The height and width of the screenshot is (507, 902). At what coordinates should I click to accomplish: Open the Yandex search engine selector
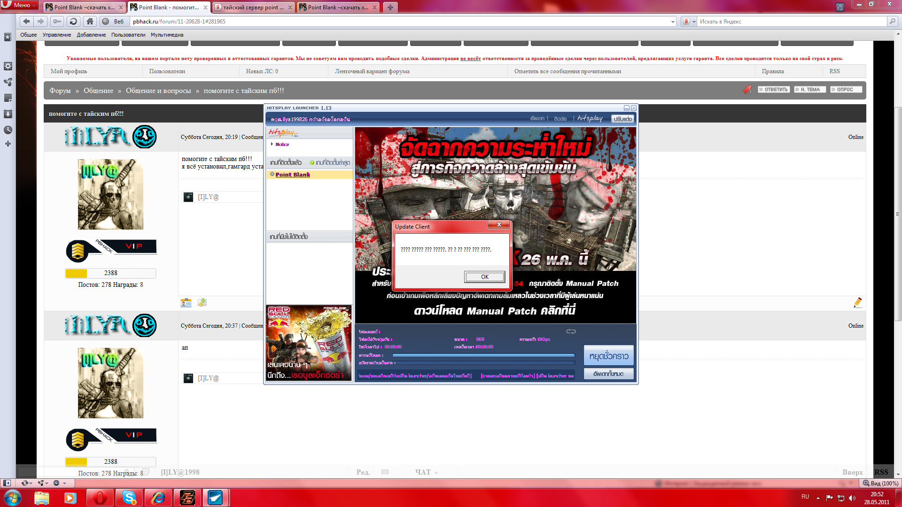tap(689, 22)
